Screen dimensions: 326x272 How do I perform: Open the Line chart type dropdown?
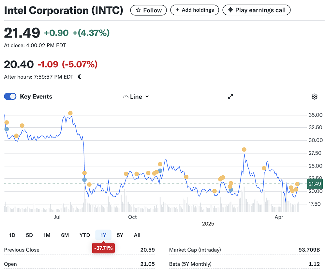[136, 97]
